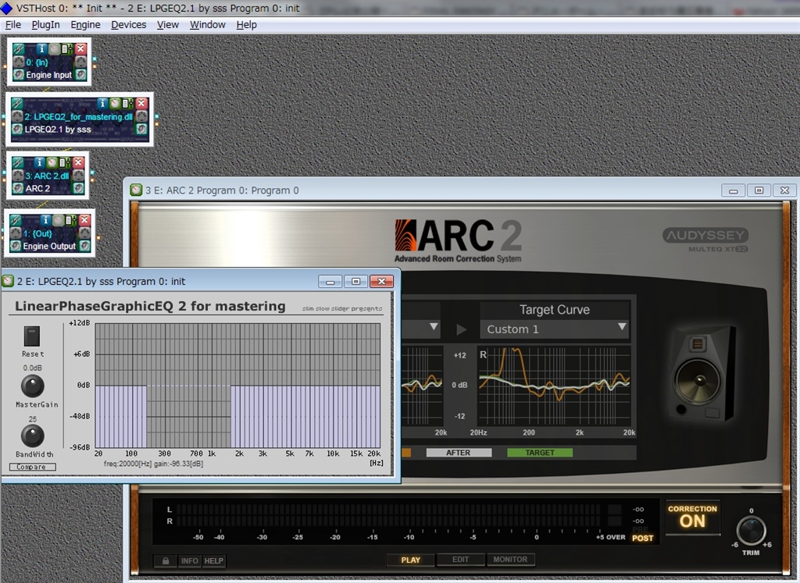Select the EDIT tab in ARC 2

[x=460, y=560]
